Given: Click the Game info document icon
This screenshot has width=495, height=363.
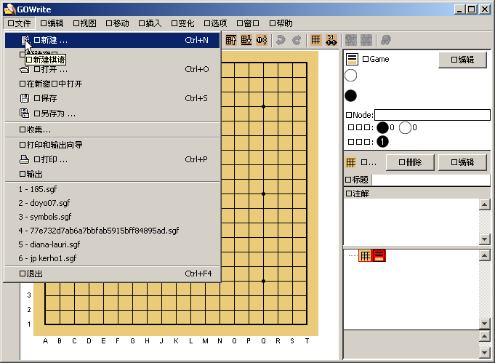Looking at the screenshot, I should (x=352, y=59).
